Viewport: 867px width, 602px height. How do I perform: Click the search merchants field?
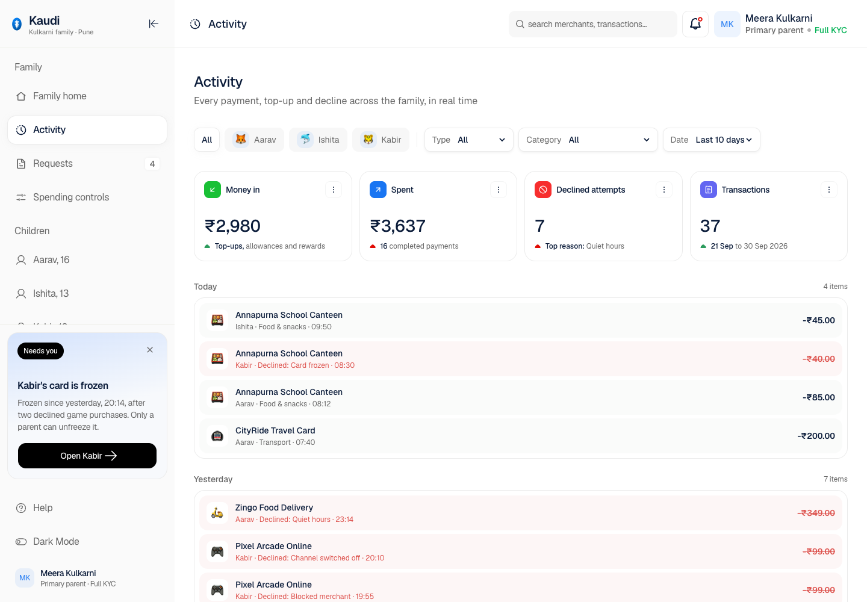point(593,24)
